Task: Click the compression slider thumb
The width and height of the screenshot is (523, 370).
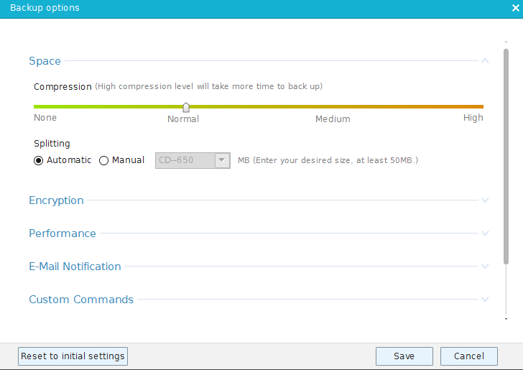Action: click(186, 108)
